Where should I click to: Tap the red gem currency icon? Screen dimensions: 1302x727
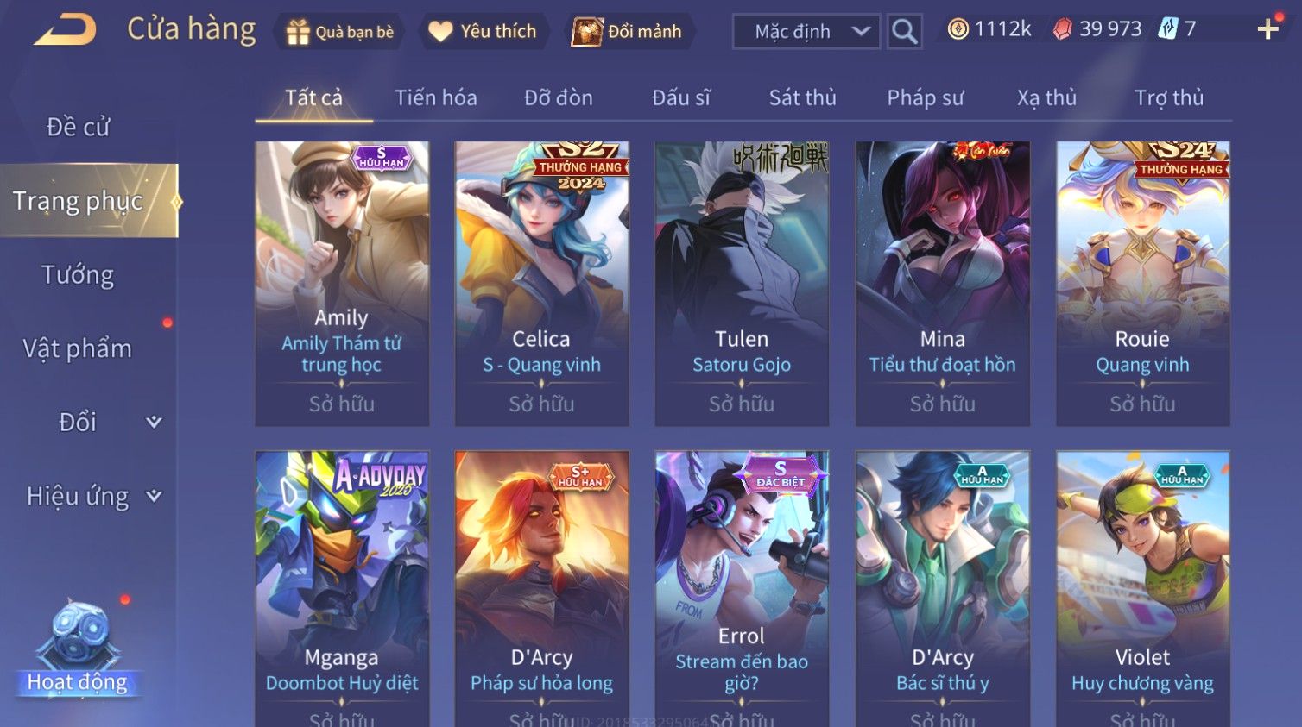coord(1062,29)
